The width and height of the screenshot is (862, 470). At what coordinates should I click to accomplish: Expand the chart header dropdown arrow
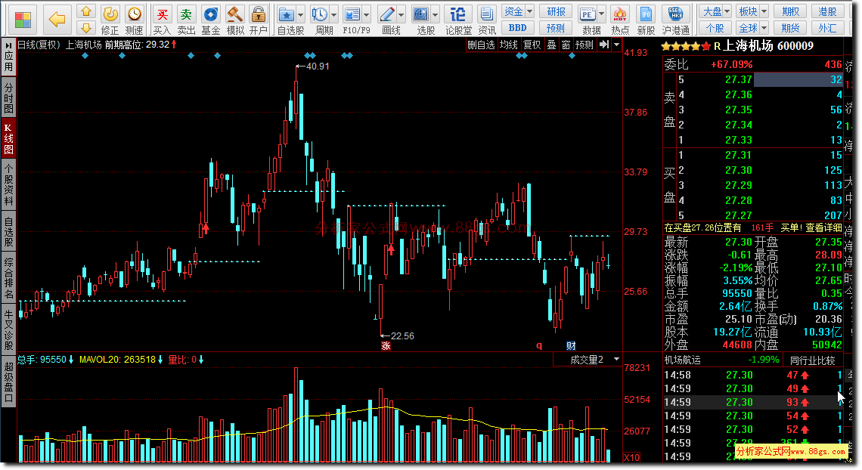(x=616, y=45)
